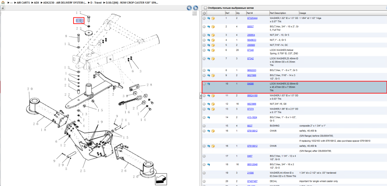The width and height of the screenshot is (387, 186).
Task: Click package box icon for Ref 4
Action: pos(213,40)
